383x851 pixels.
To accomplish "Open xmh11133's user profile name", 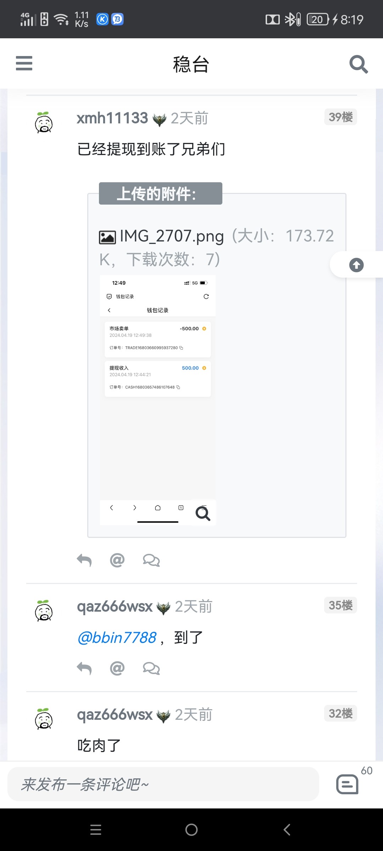I will (112, 118).
